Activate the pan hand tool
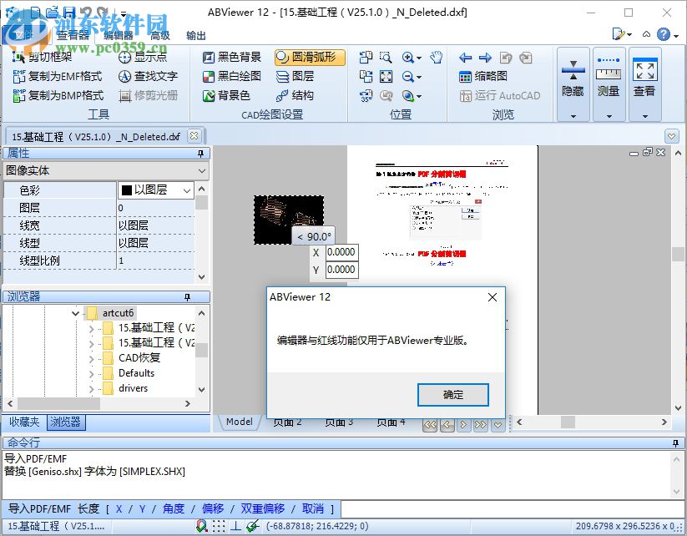 click(435, 58)
